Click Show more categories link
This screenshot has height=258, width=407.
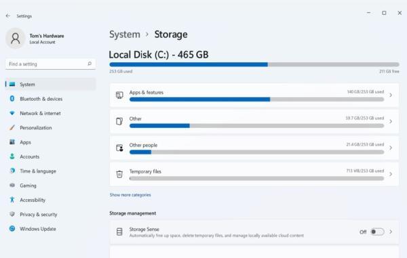pyautogui.click(x=130, y=195)
